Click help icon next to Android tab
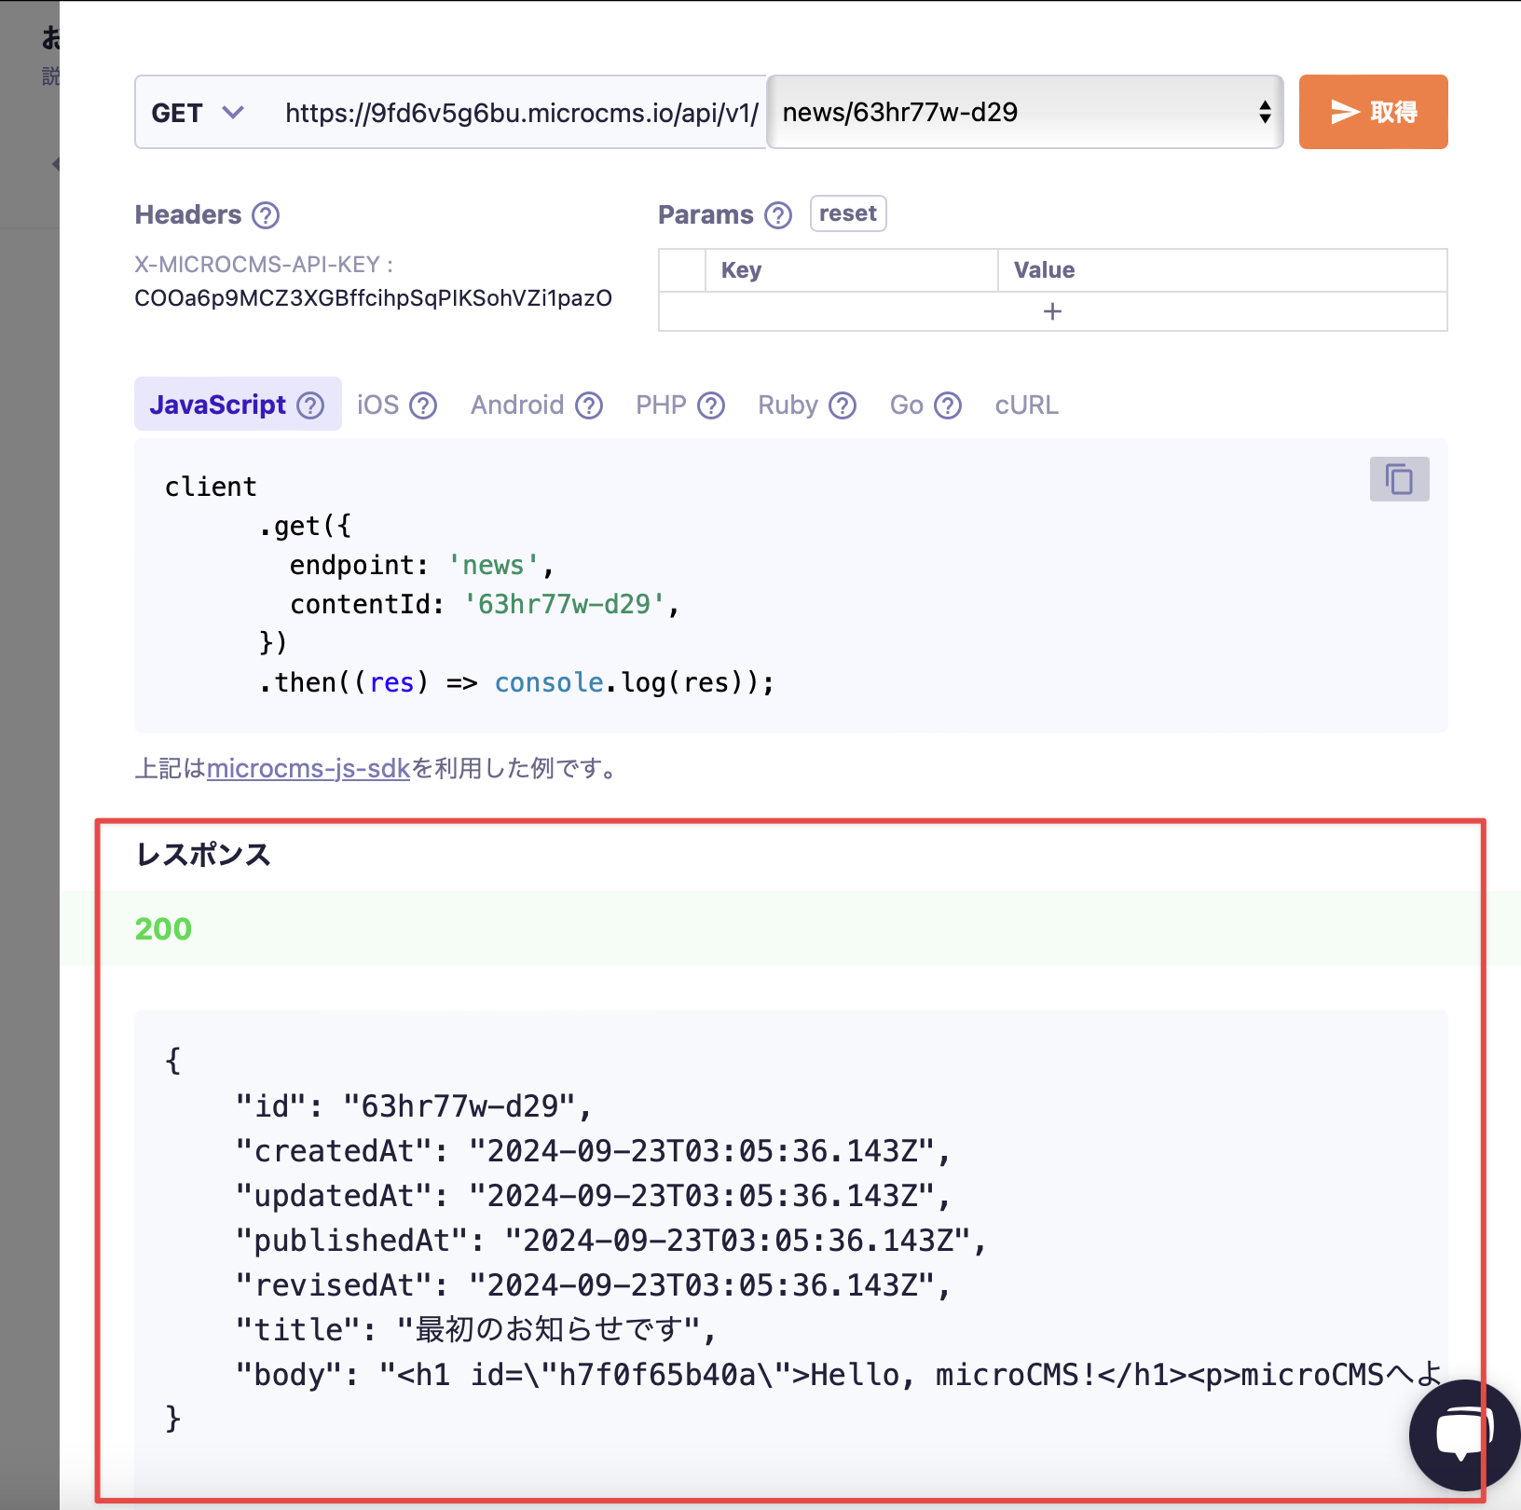The image size is (1521, 1510). point(589,405)
